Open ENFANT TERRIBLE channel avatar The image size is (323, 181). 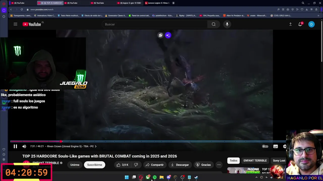click(26, 164)
